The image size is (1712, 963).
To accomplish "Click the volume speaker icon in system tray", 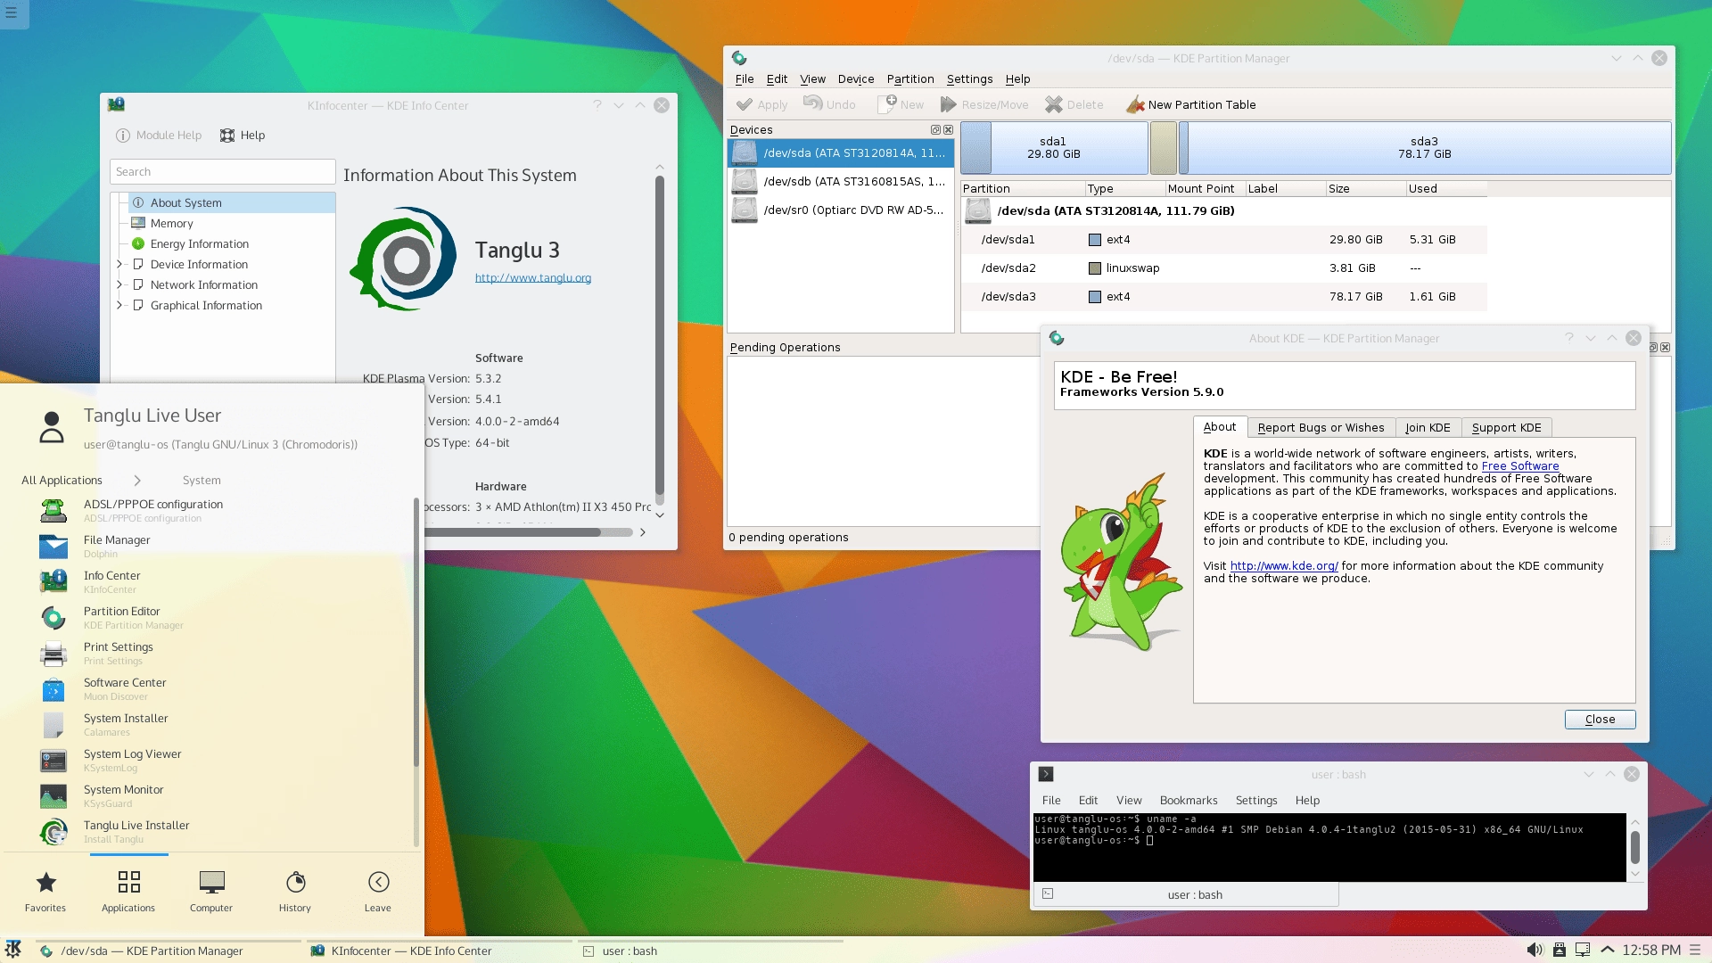I will [x=1535, y=950].
